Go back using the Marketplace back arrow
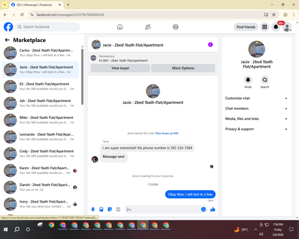The height and width of the screenshot is (239, 299). pos(7,40)
